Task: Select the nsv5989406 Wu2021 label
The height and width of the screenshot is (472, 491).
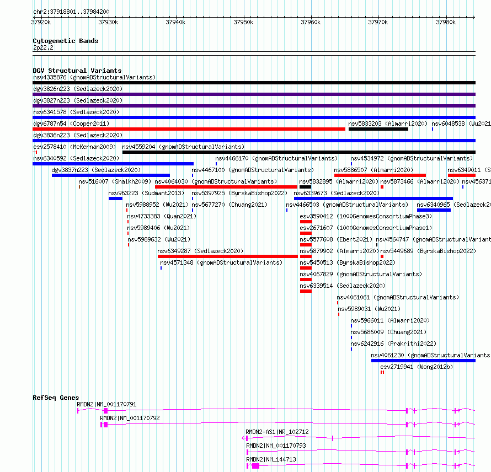Action: [158, 228]
